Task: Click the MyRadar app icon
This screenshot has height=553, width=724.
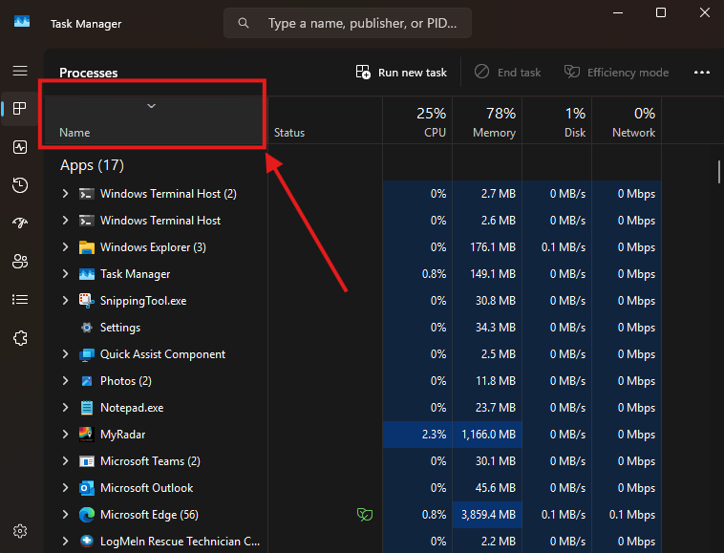Action: pos(86,435)
